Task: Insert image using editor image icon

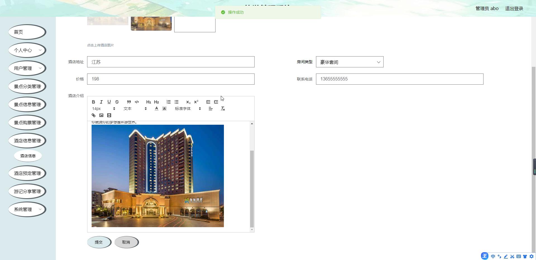Action: tap(101, 115)
